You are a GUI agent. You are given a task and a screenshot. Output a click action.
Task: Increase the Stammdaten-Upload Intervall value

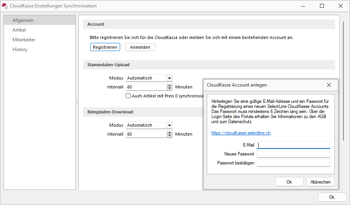170,85
